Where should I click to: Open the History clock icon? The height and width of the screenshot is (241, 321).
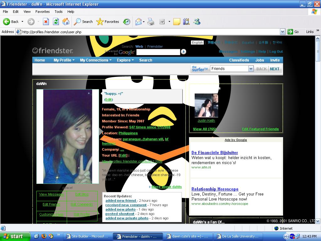(x=127, y=22)
